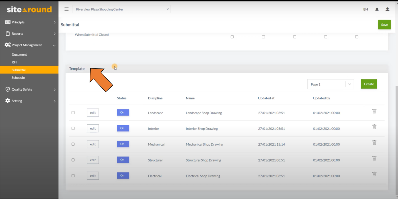Click the Quality Safety shield icon
Image resolution: width=398 pixels, height=199 pixels.
[8, 89]
